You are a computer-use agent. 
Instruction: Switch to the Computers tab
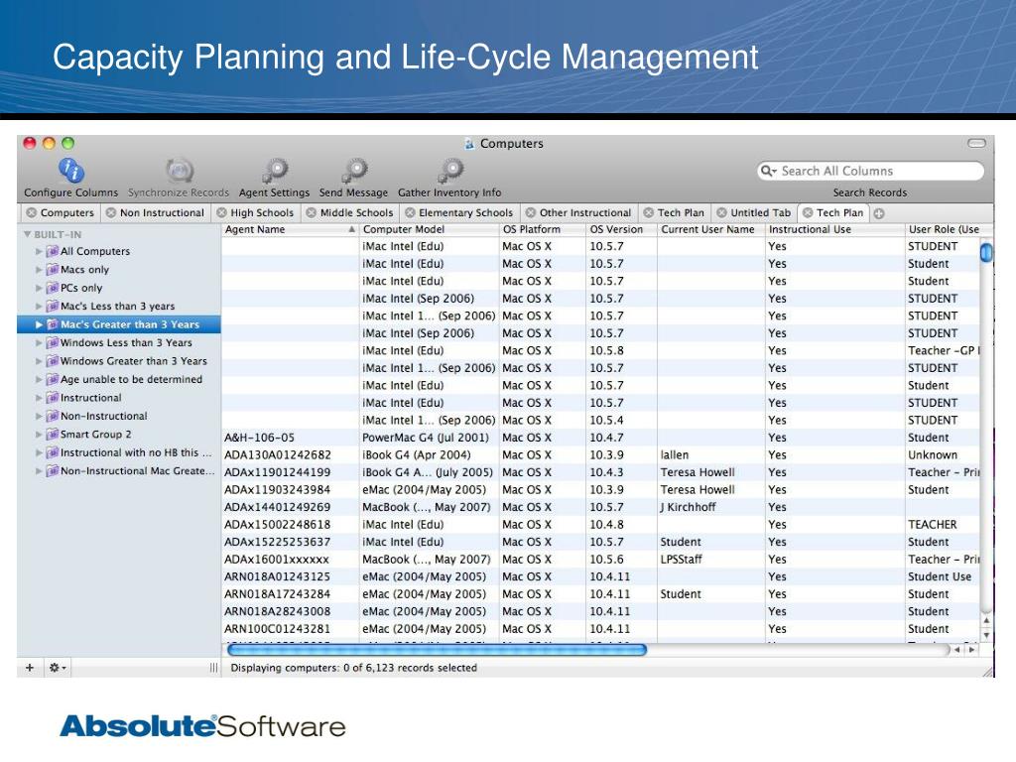tap(61, 212)
